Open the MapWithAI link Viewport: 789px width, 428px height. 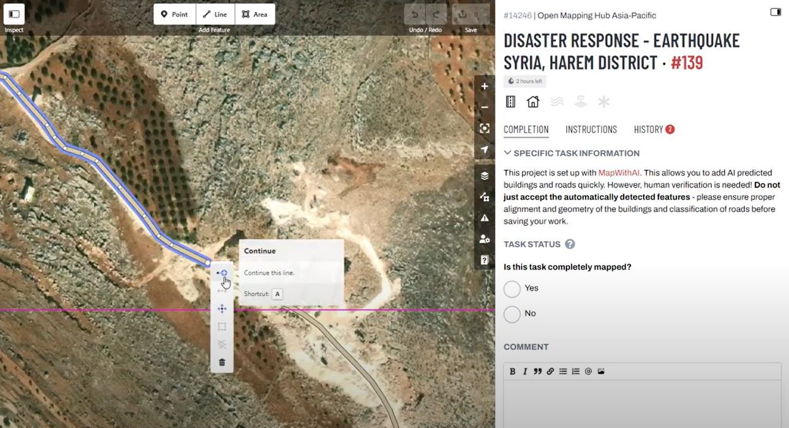coord(618,172)
